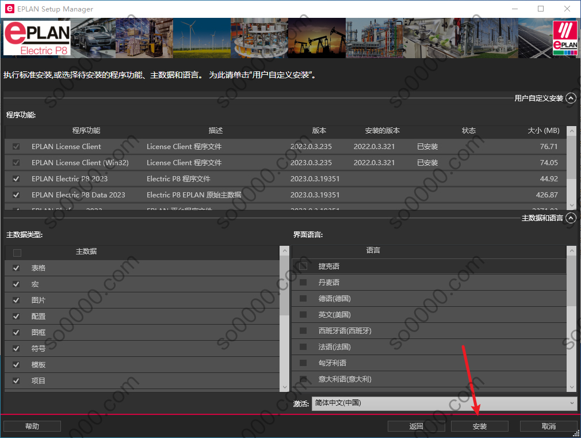The height and width of the screenshot is (438, 581).
Task: Enable the 丹麦语 language checkbox
Action: point(303,282)
